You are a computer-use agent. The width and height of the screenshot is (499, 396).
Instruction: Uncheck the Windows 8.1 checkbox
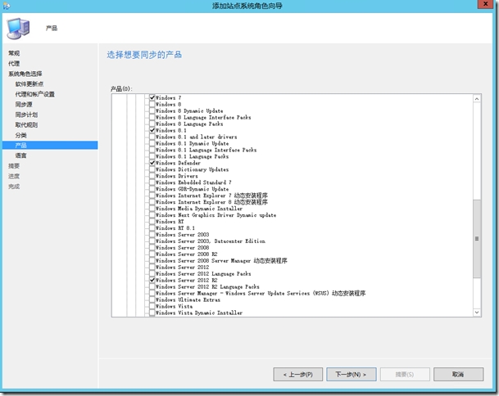[152, 130]
